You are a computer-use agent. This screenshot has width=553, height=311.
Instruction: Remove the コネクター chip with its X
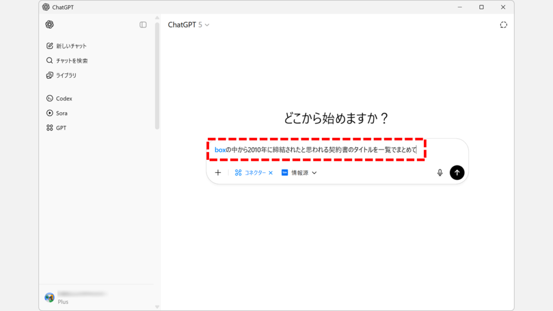click(x=271, y=173)
